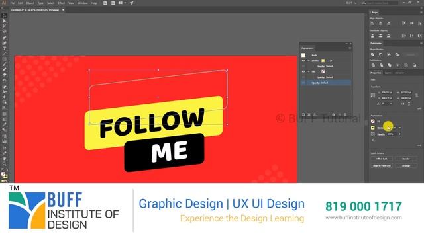Viewport: 424px width, 238px height.
Task: Select the Rectangle tool
Action: click(5, 59)
